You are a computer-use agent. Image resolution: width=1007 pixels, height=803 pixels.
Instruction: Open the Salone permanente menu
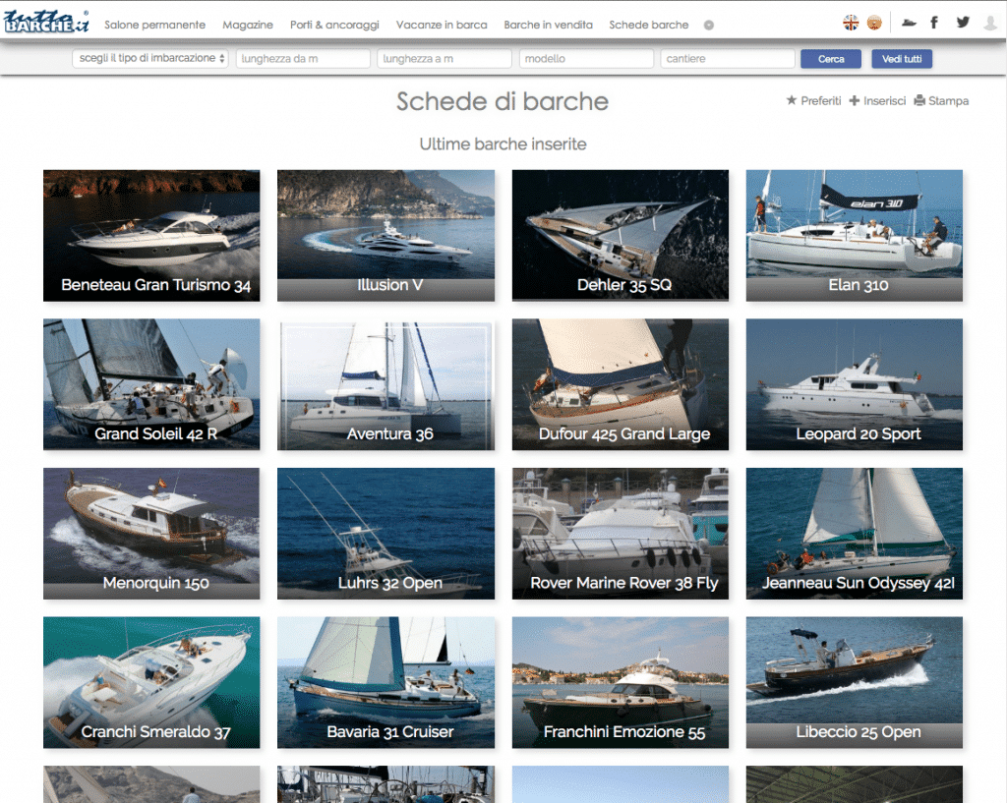(154, 25)
